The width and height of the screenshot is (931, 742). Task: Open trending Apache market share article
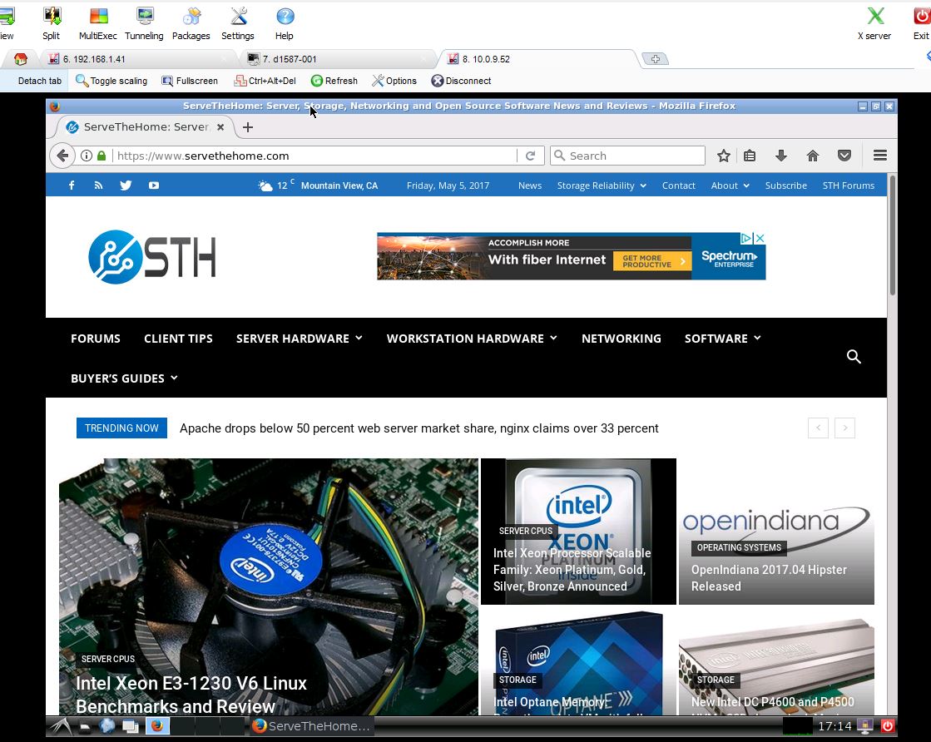(419, 428)
